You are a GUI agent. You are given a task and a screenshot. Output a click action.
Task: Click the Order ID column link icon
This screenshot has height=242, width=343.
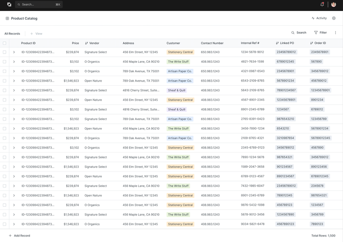pyautogui.click(x=311, y=43)
